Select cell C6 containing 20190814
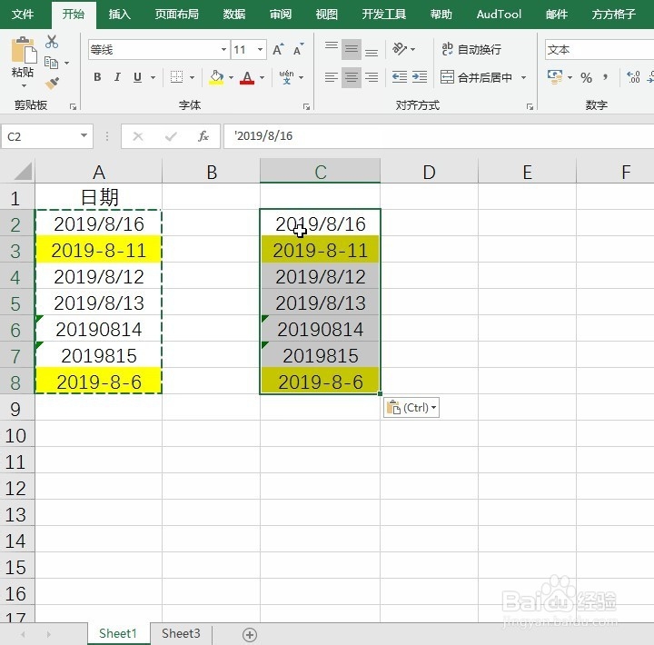This screenshot has height=645, width=654. (x=320, y=329)
